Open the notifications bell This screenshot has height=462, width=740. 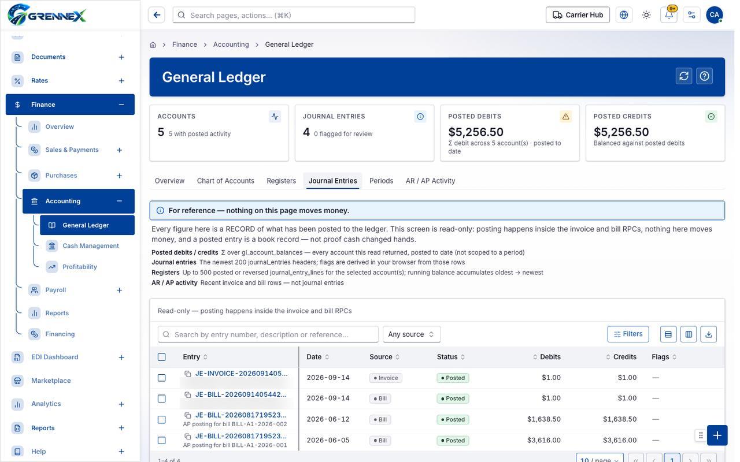669,15
